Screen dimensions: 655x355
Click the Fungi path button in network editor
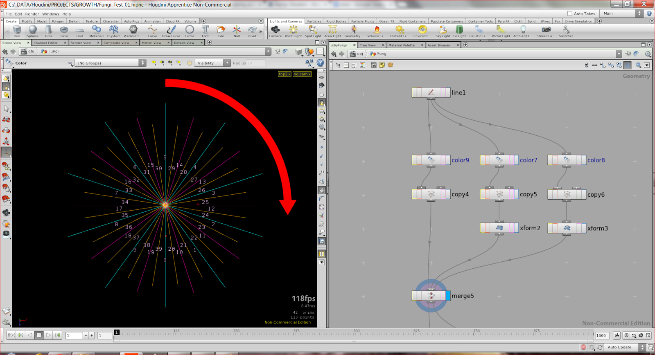click(x=379, y=54)
